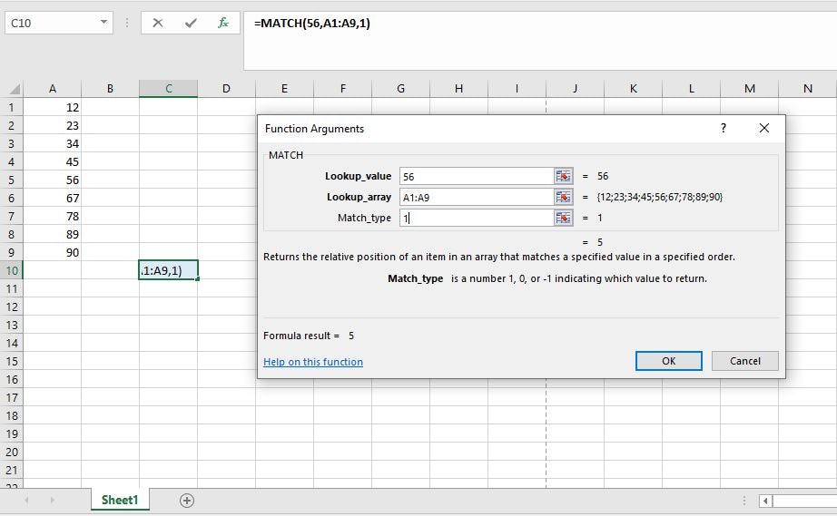
Task: Open the Name Box dropdown arrow
Action: coord(104,23)
